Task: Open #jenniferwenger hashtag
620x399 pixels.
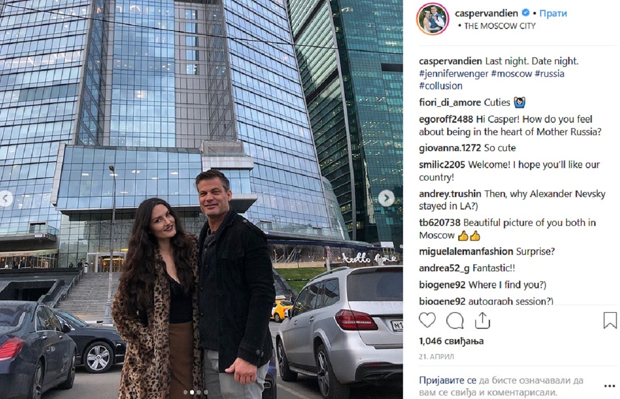Action: click(x=454, y=73)
